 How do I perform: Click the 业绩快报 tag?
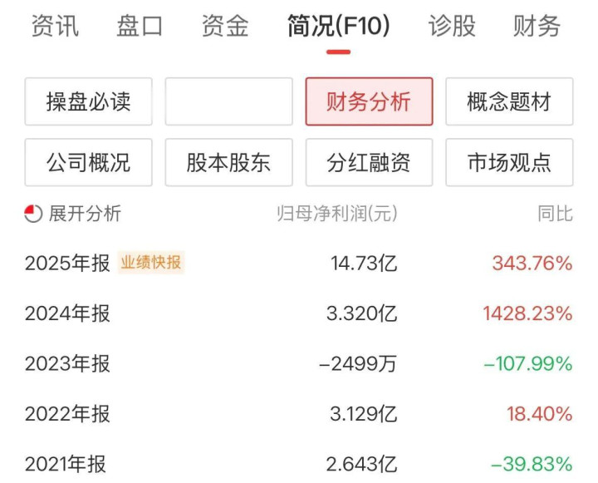click(150, 263)
